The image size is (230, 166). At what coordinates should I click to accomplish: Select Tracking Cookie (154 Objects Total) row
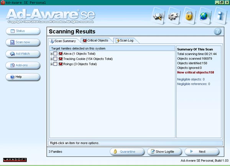[x=88, y=59]
